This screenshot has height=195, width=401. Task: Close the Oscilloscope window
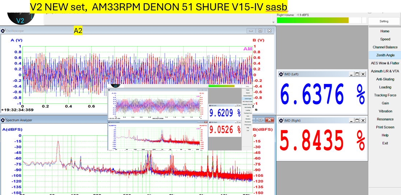[x=269, y=31]
